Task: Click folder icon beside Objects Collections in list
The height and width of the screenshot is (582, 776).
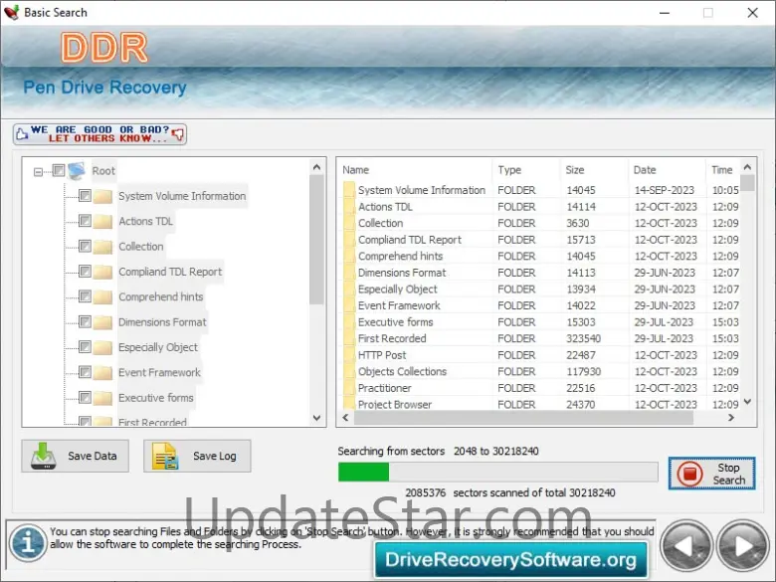Action: pyautogui.click(x=349, y=372)
